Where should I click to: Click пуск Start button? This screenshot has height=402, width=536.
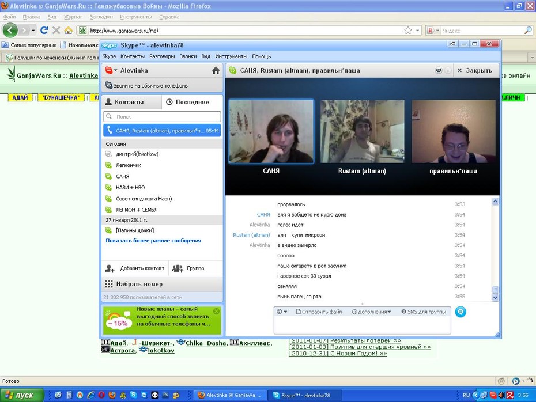click(22, 395)
